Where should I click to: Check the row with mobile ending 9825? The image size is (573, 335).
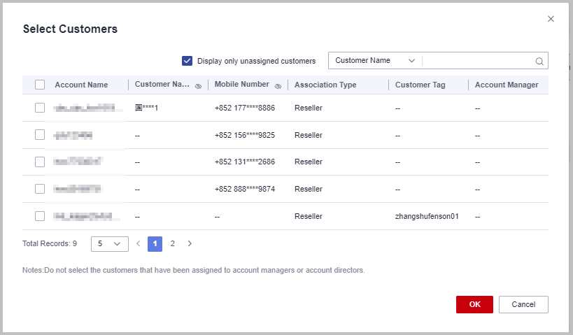40,135
